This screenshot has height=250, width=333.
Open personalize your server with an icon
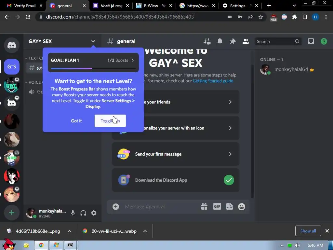pyautogui.click(x=175, y=128)
